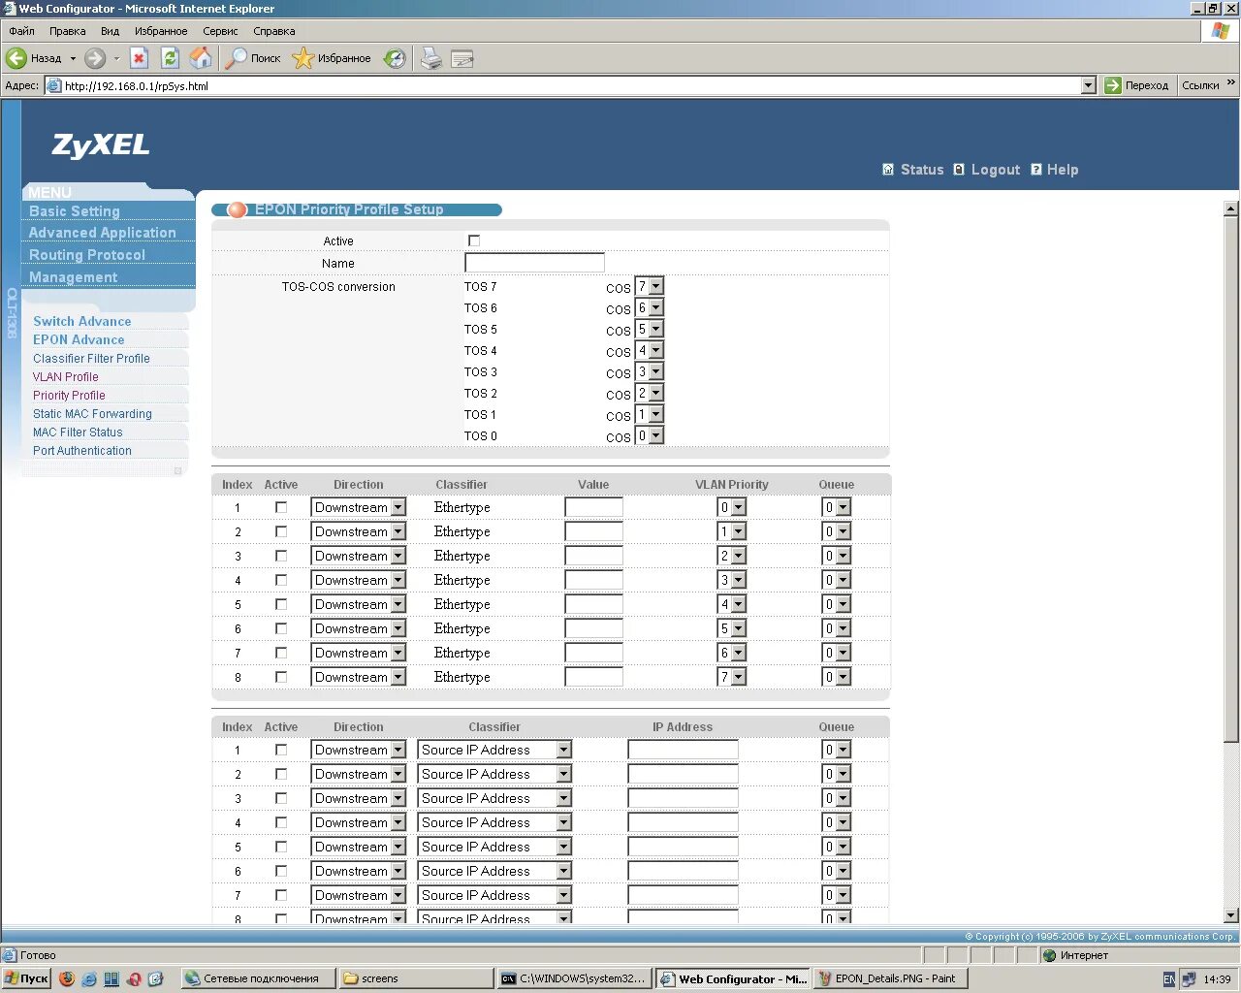Check Active for Source IP row 4

[x=281, y=822]
